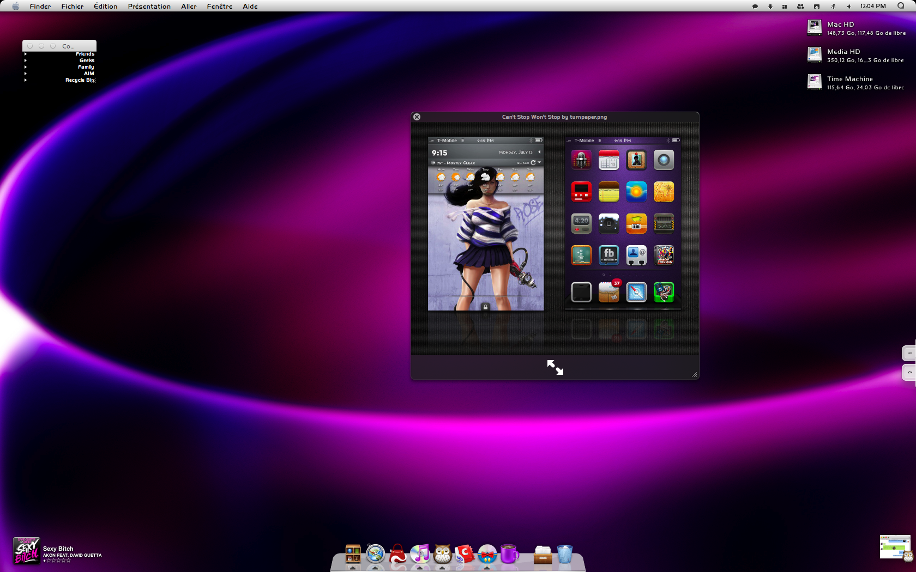The width and height of the screenshot is (916, 572).
Task: Select the Mac HD drive
Action: click(x=815, y=27)
